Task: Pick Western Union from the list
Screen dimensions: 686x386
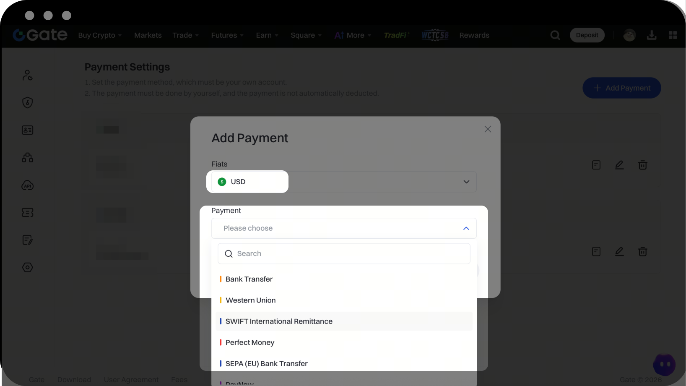Action: coord(250,300)
